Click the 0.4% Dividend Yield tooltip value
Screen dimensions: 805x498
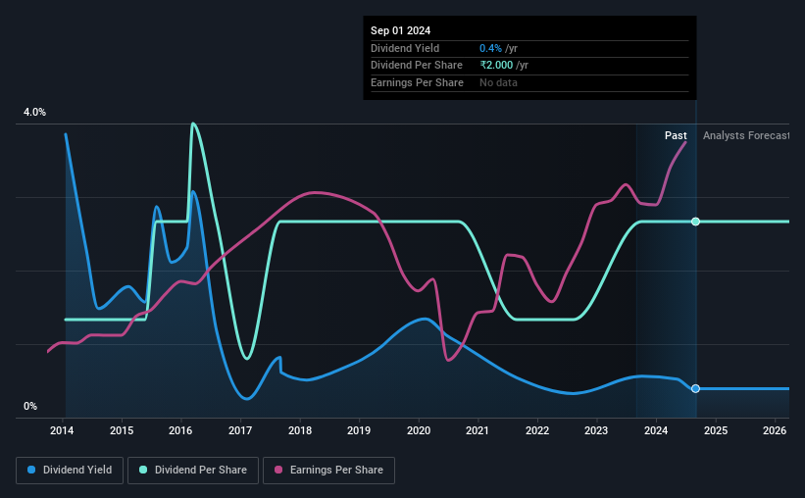coord(490,48)
